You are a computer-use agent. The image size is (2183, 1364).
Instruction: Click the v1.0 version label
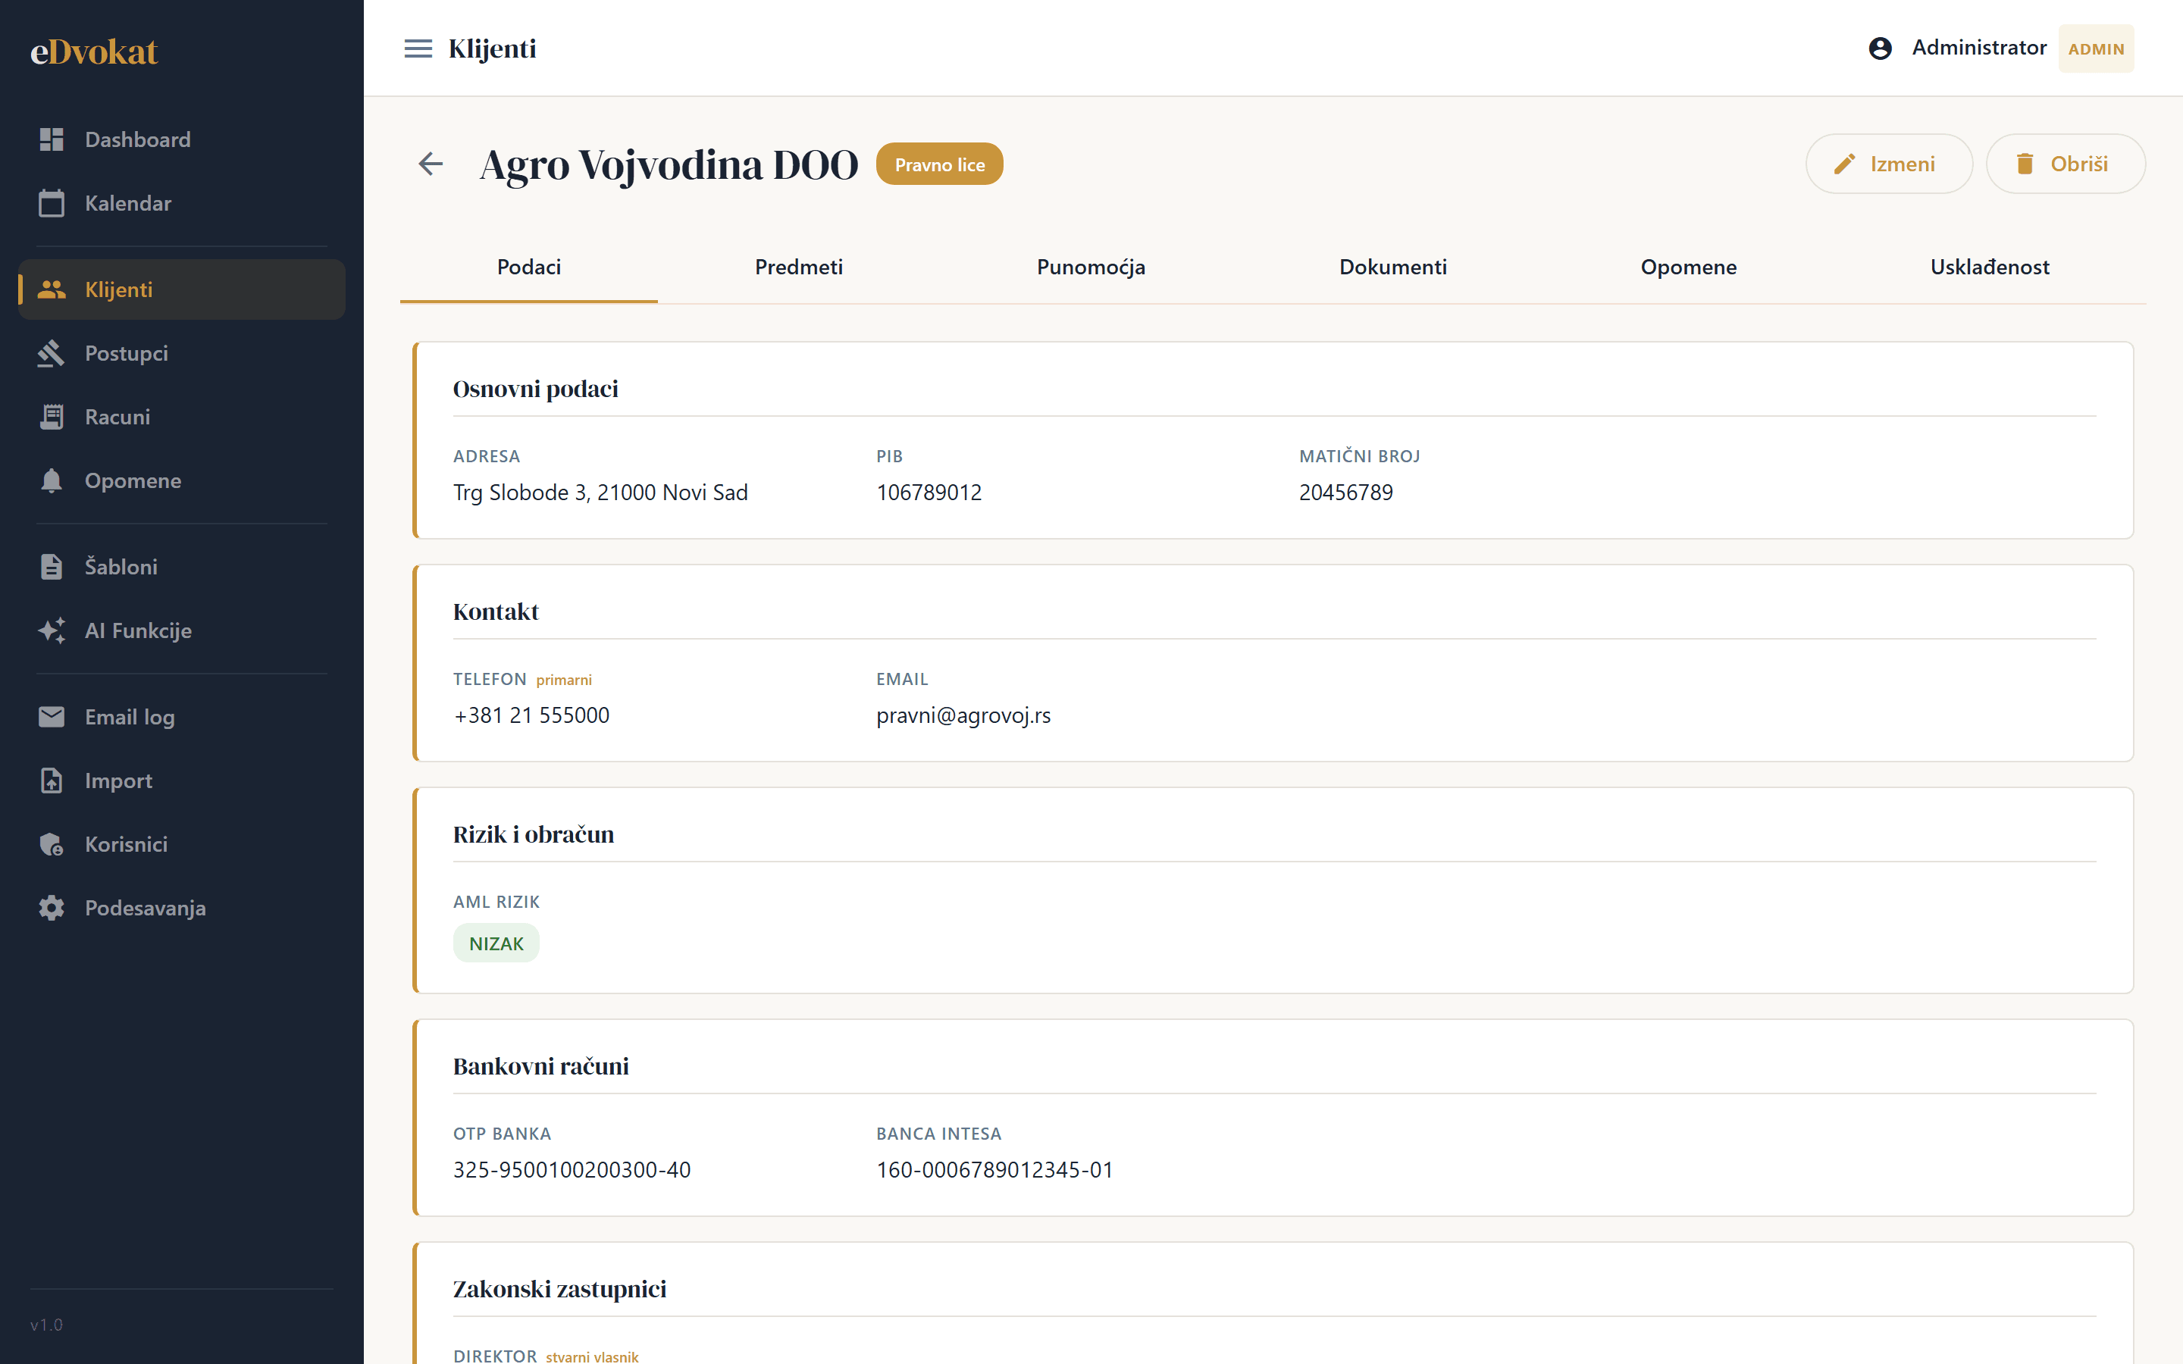coord(46,1325)
